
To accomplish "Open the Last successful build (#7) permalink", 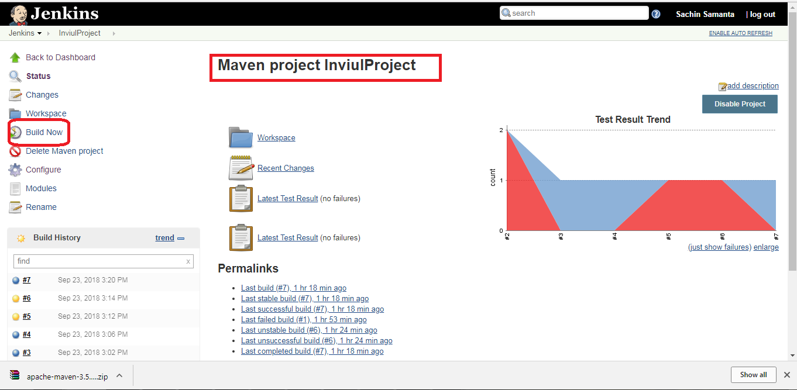I will [312, 309].
